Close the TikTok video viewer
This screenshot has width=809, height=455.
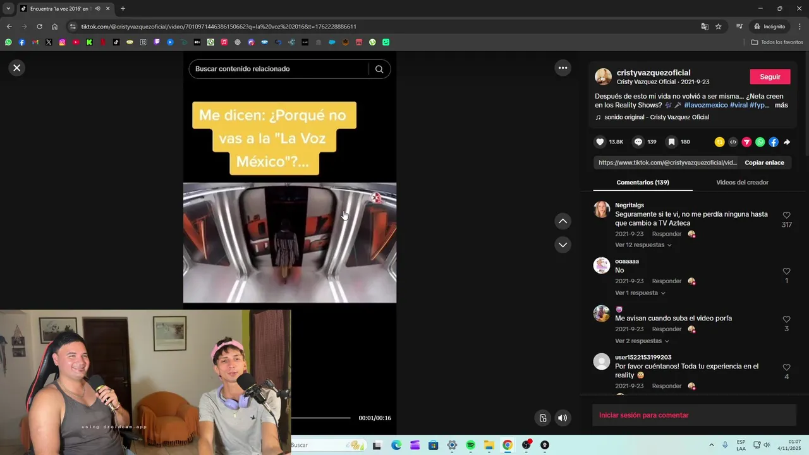17,68
